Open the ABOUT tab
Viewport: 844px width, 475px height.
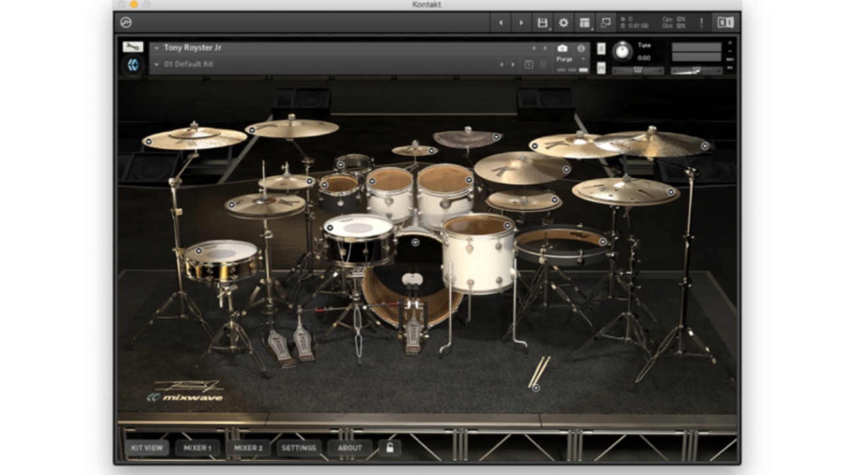[x=350, y=448]
